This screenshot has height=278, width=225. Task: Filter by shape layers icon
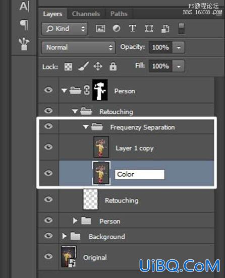click(149, 28)
